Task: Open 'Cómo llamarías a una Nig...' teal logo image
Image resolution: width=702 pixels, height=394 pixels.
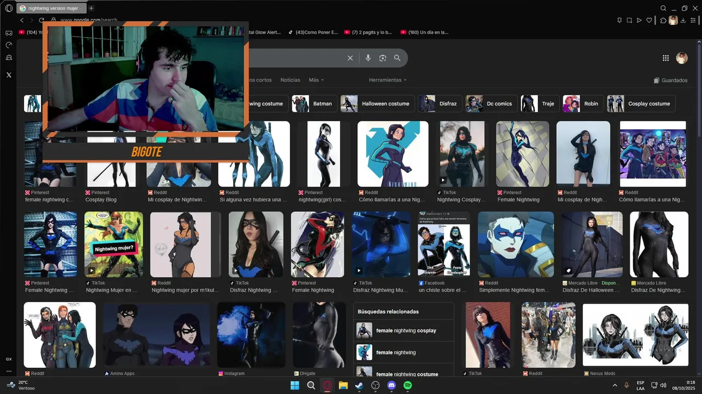Action: [393, 154]
